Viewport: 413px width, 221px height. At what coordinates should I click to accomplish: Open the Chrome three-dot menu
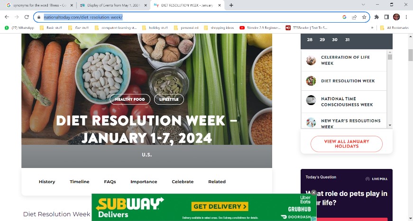406,17
